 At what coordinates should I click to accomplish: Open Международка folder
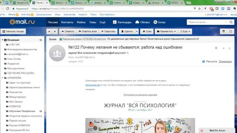(x=17, y=97)
